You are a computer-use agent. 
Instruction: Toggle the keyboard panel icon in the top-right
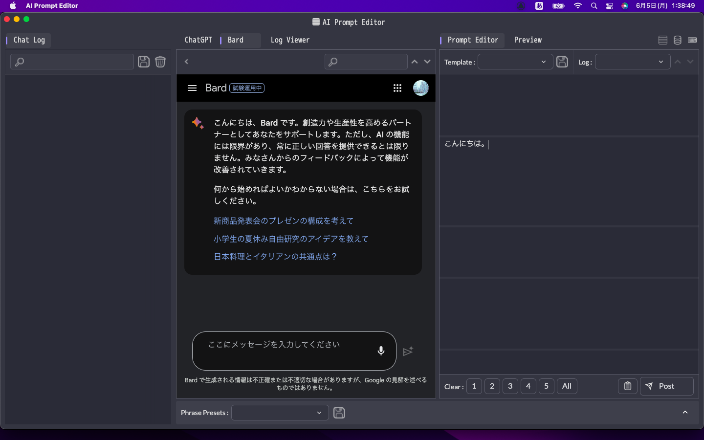(692, 40)
